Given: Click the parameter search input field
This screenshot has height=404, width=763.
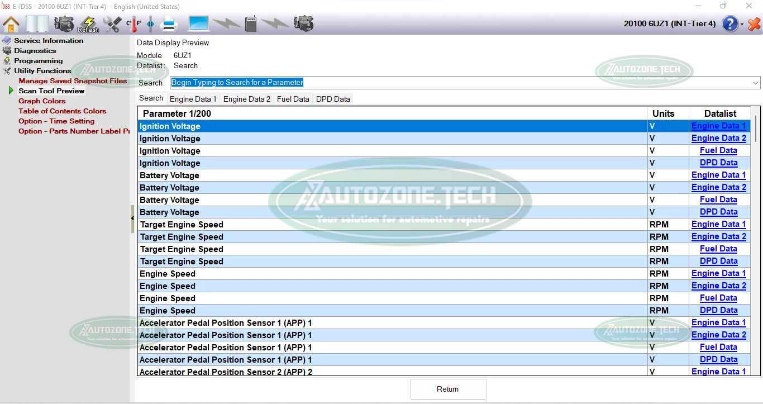Looking at the screenshot, I should (458, 83).
